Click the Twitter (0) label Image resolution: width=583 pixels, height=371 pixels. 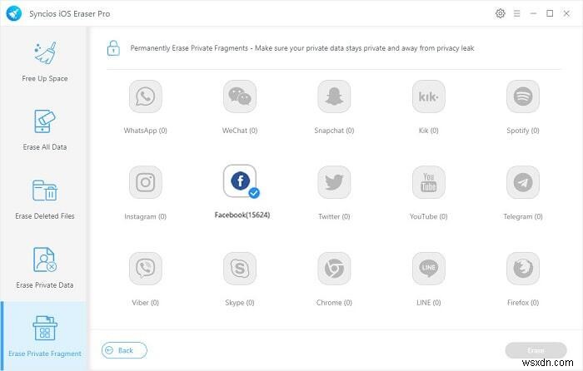[334, 216]
